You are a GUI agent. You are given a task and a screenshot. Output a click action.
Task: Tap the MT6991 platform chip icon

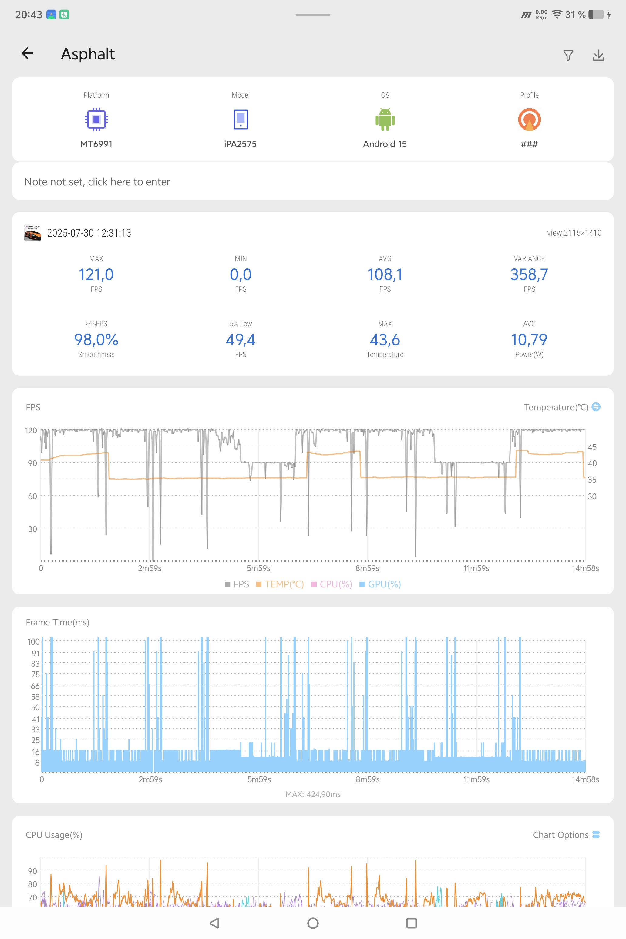tap(96, 119)
